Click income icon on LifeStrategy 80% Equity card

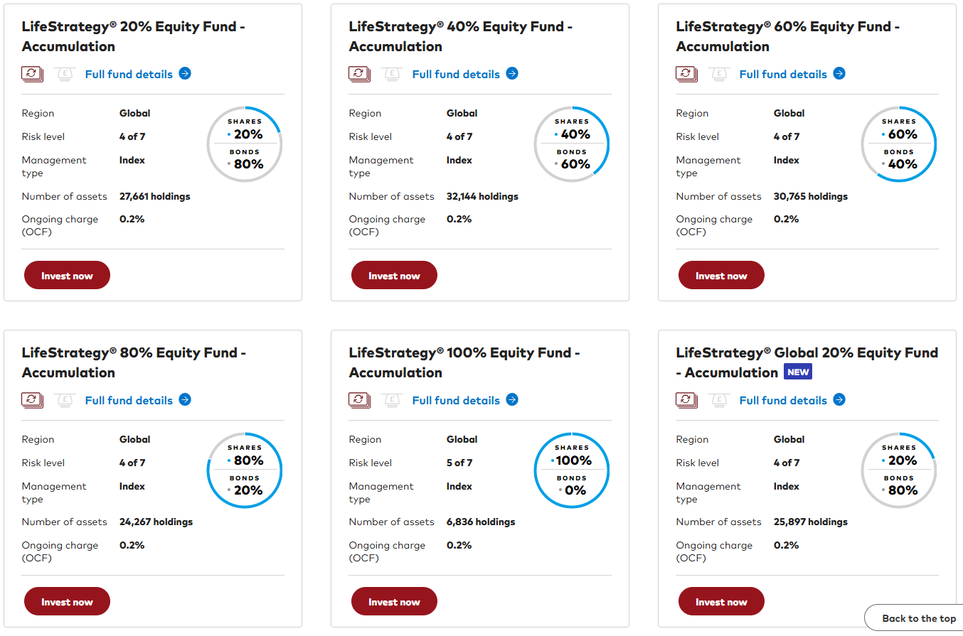[x=65, y=400]
